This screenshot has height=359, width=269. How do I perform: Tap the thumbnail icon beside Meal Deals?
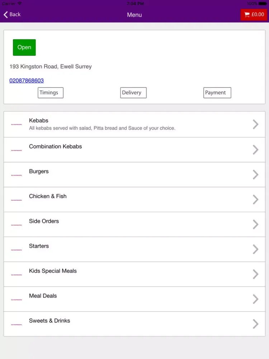coord(16,299)
